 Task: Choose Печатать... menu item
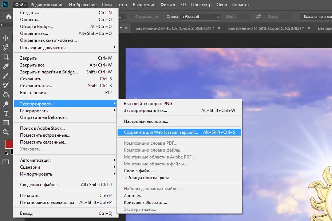(66, 196)
